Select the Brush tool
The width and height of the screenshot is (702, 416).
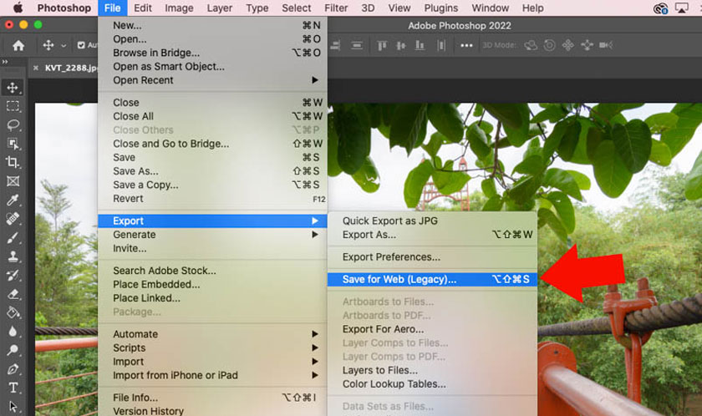(13, 237)
